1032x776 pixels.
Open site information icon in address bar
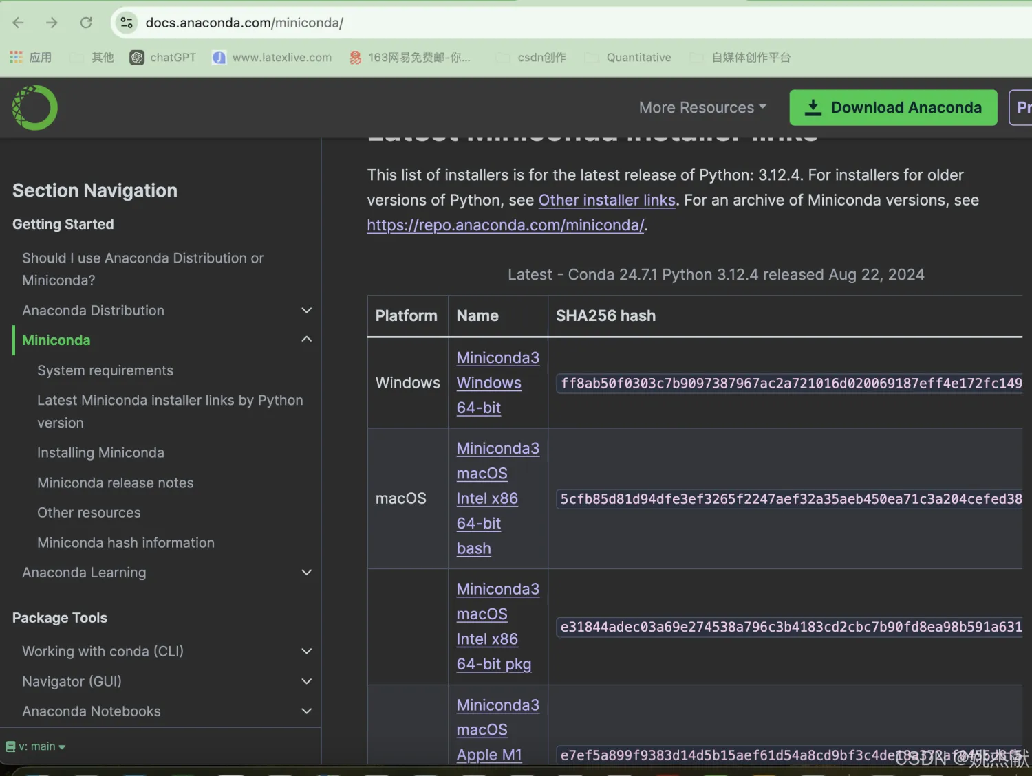[127, 23]
